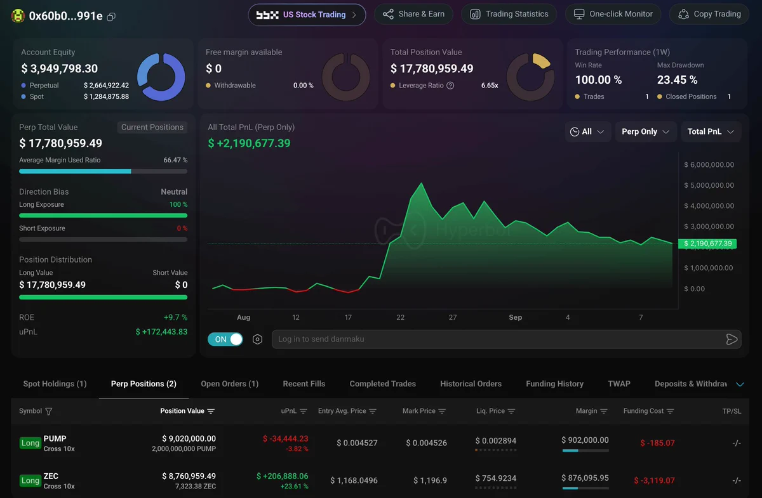Click the PUMP row Long badge
Image resolution: width=762 pixels, height=498 pixels.
pos(30,443)
